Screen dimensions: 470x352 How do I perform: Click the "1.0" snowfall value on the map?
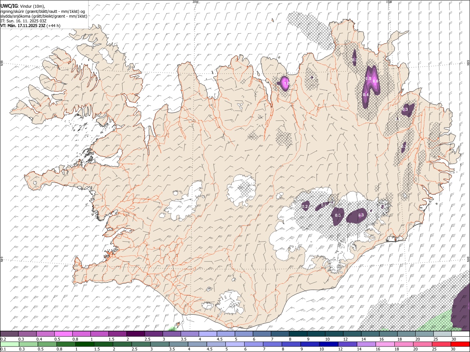point(286,84)
